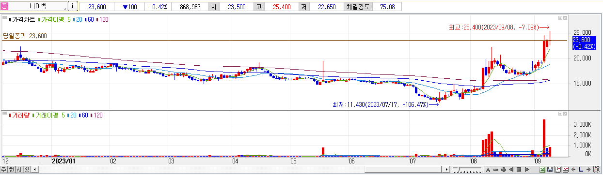Click the -0.42% change rate value
603x175 pixels.
coord(158,7)
